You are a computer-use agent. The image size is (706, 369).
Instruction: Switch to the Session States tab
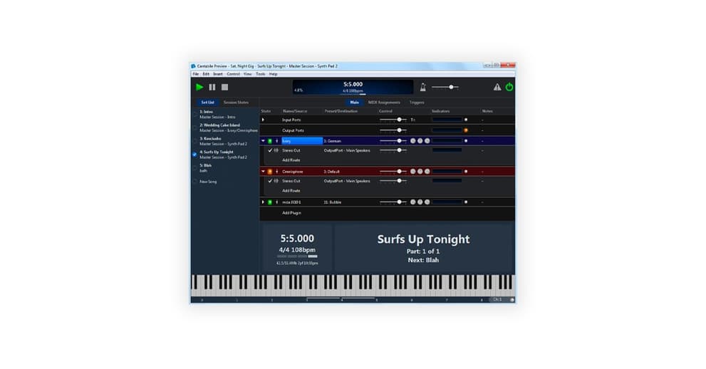point(236,102)
